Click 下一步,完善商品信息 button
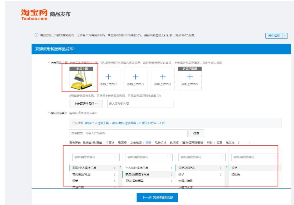This screenshot has width=294, height=205. click(x=157, y=198)
